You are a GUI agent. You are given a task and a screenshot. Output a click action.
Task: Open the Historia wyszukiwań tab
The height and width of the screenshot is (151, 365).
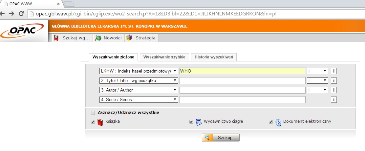coord(214,57)
